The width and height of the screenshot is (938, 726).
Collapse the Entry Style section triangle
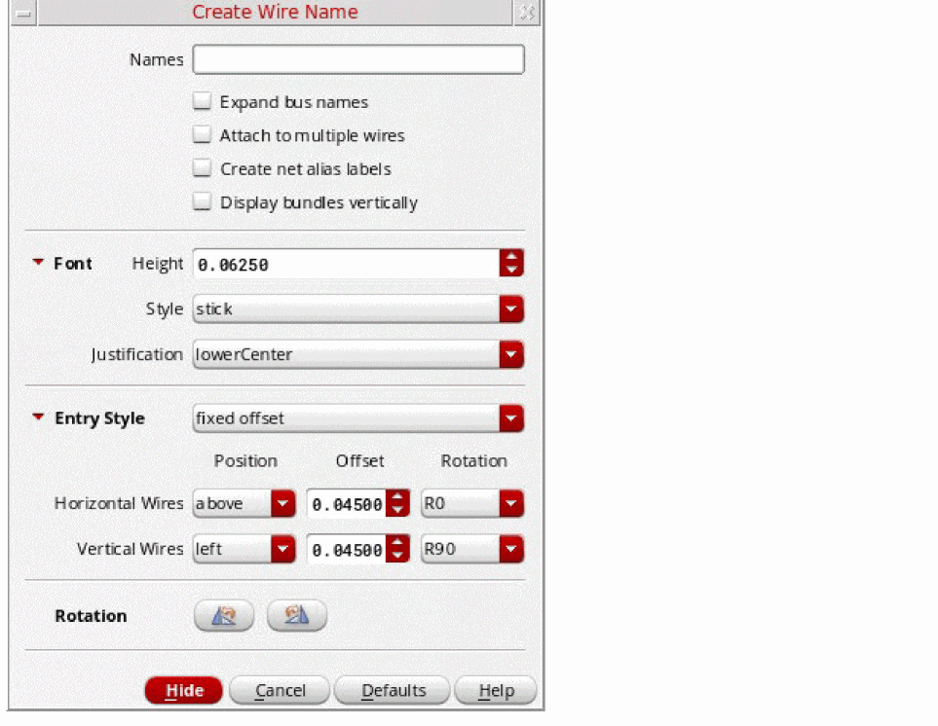click(38, 417)
